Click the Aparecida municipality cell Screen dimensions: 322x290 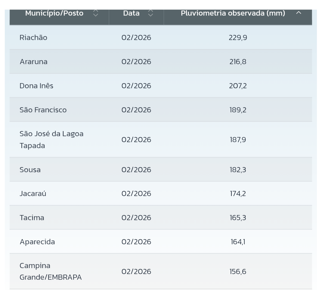[x=37, y=242]
